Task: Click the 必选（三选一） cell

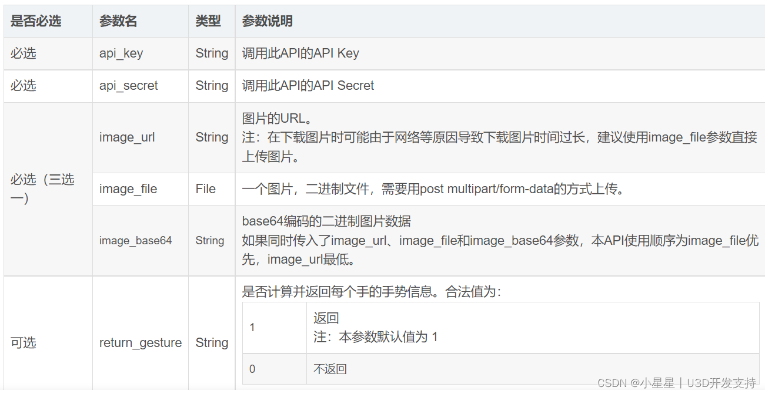Action: [42, 188]
